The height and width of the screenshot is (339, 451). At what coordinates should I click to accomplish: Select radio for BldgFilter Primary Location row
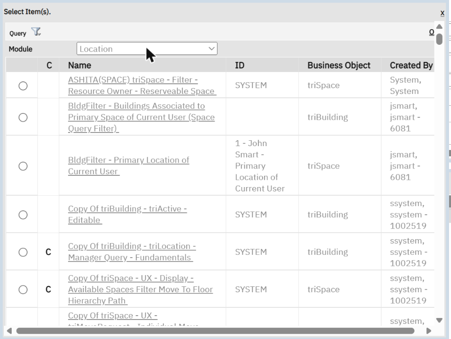[x=23, y=166]
